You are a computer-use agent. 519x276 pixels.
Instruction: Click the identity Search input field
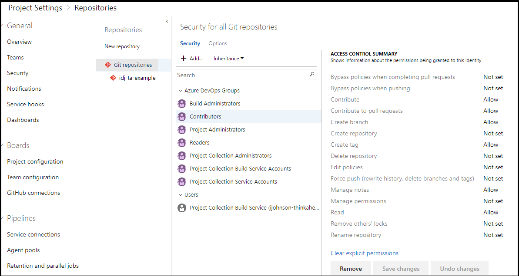242,75
